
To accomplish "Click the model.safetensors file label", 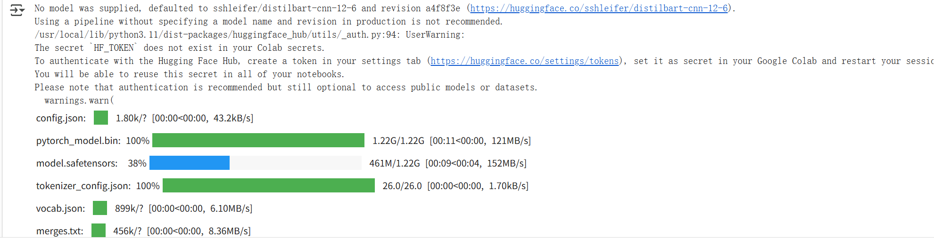I will point(77,163).
